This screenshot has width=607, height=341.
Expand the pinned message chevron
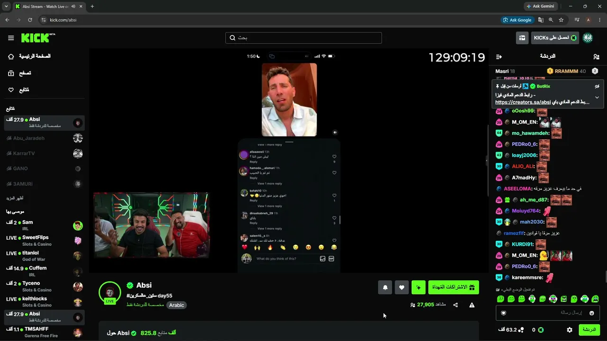(597, 98)
